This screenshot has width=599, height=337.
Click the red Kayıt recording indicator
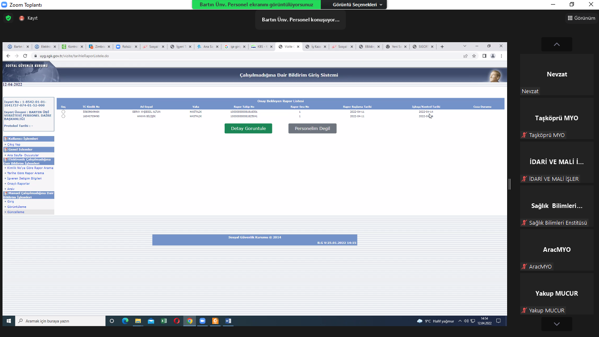(22, 18)
